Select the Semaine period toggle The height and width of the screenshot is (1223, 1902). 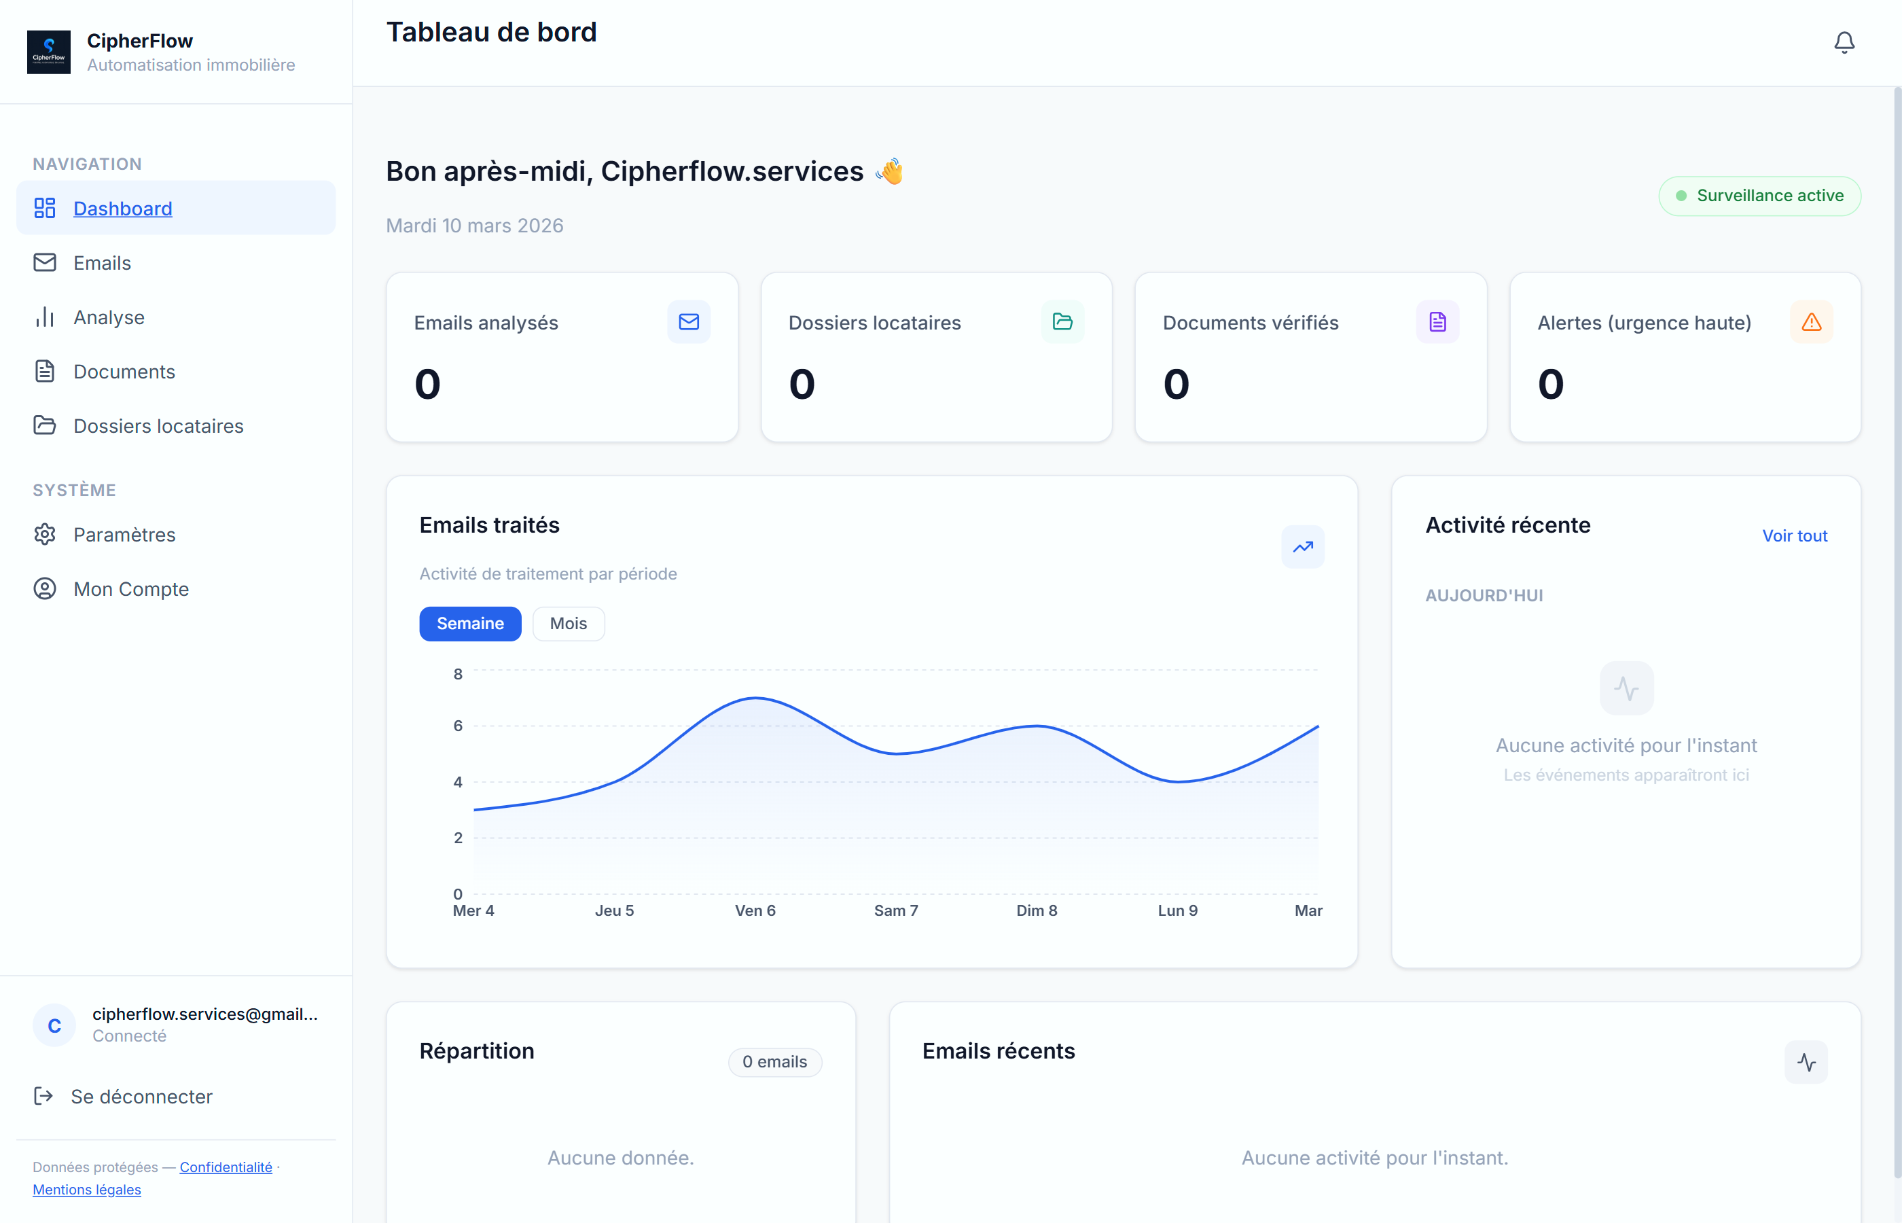pos(470,624)
